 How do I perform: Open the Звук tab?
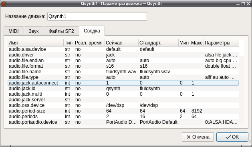(x=34, y=31)
